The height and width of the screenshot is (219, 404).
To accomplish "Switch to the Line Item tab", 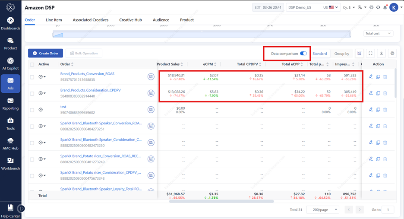I will [54, 20].
